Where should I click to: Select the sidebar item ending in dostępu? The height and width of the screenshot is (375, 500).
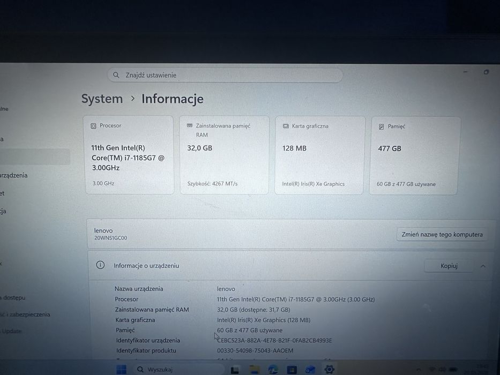pyautogui.click(x=13, y=297)
